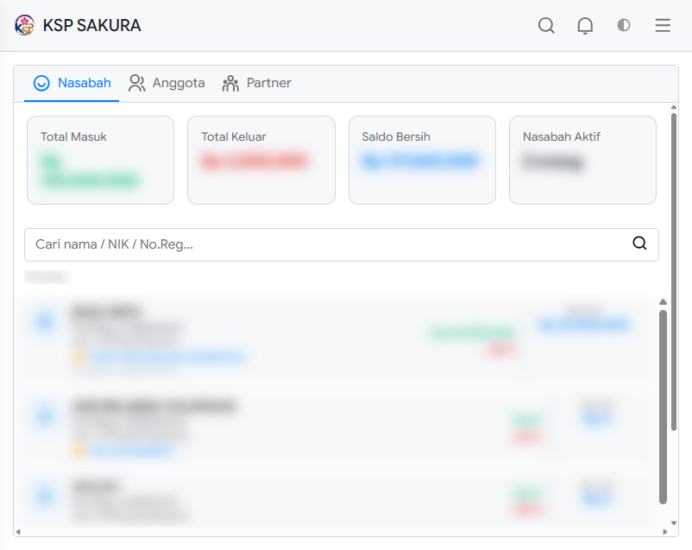The image size is (692, 550).
Task: Click the Nasabah smiley icon
Action: 41,83
